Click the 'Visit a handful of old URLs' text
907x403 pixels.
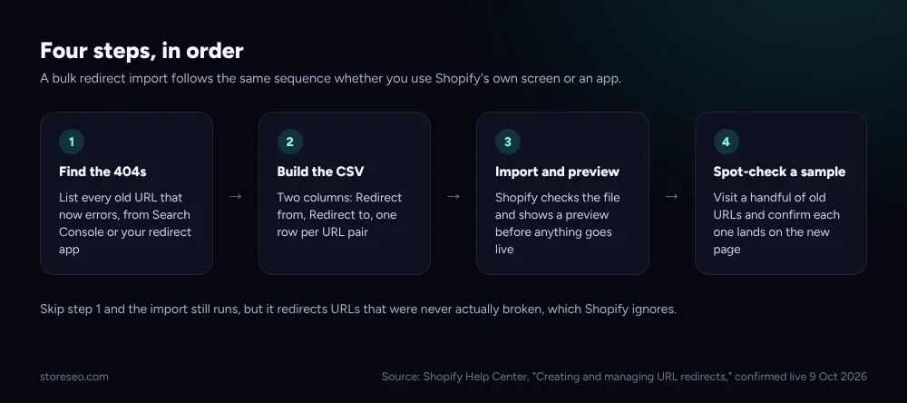coord(776,223)
